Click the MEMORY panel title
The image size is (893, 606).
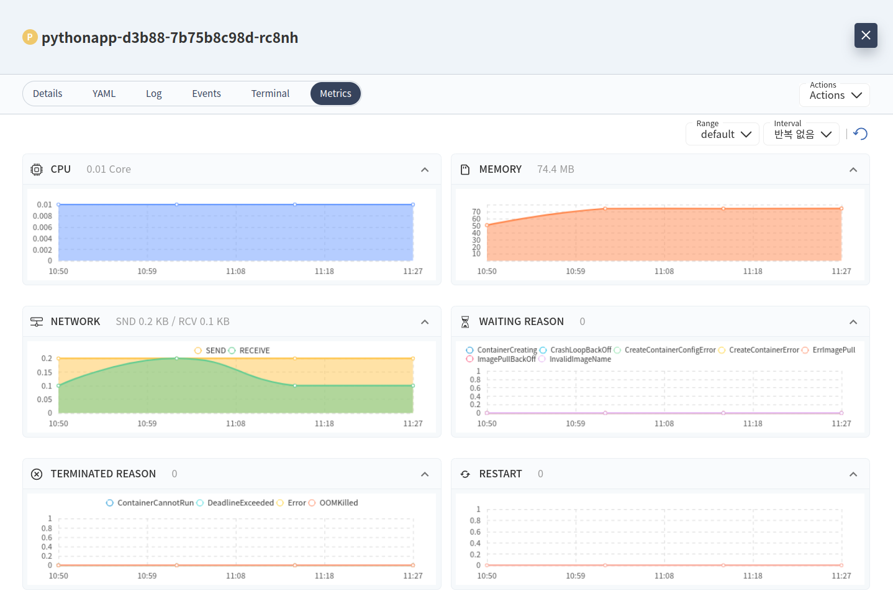click(x=501, y=170)
